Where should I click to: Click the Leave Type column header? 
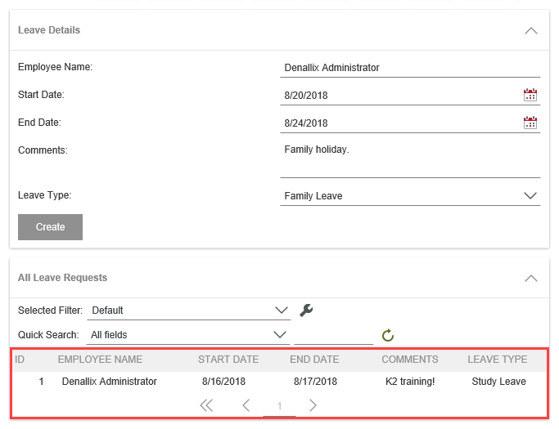click(x=497, y=360)
